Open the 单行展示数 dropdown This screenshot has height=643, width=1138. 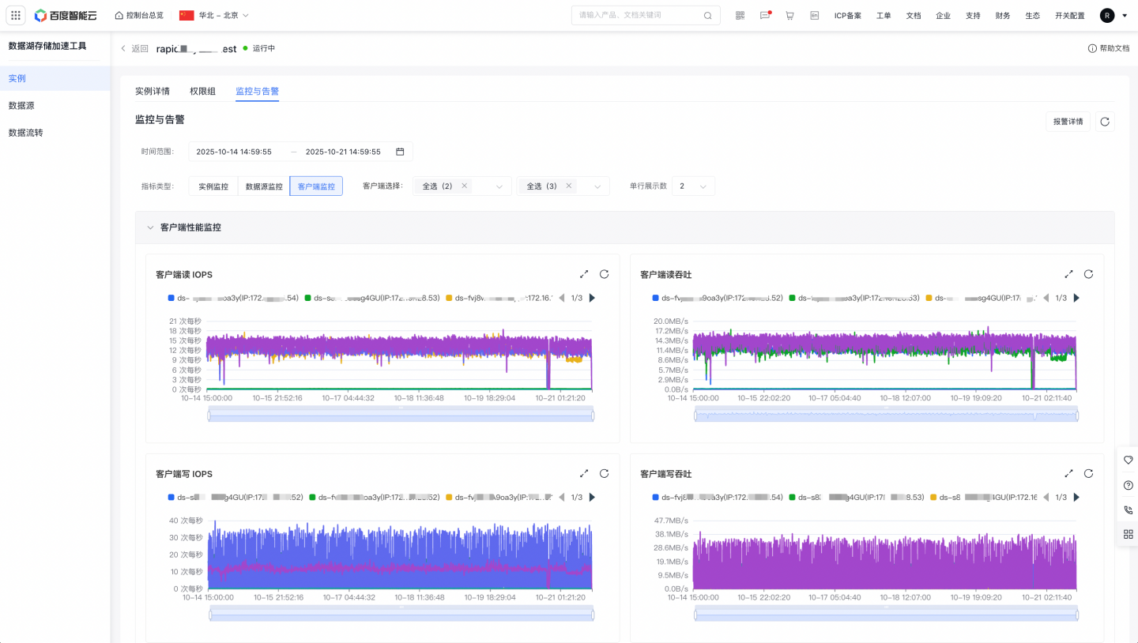click(x=693, y=186)
